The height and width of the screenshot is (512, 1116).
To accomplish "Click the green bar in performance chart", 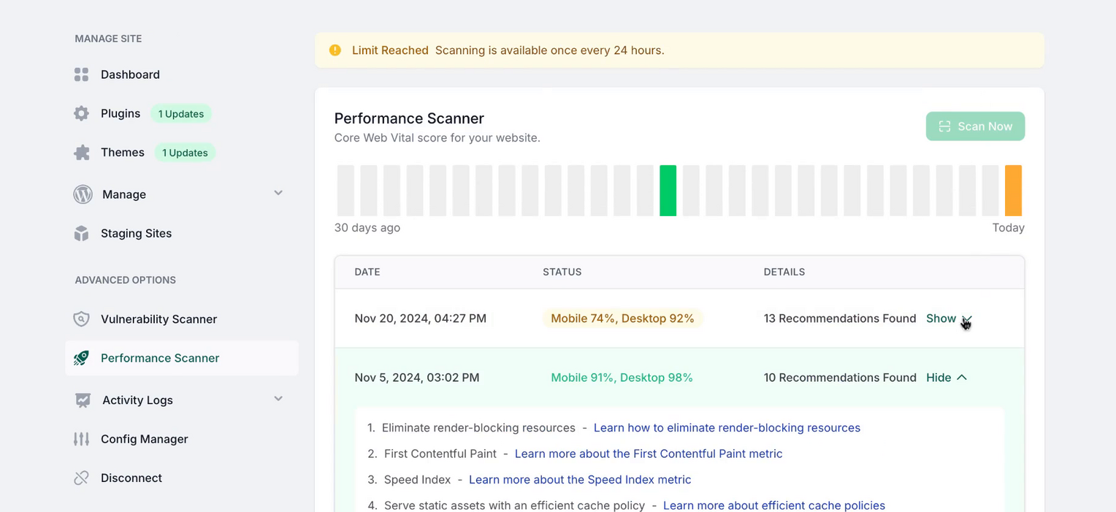I will click(x=668, y=191).
